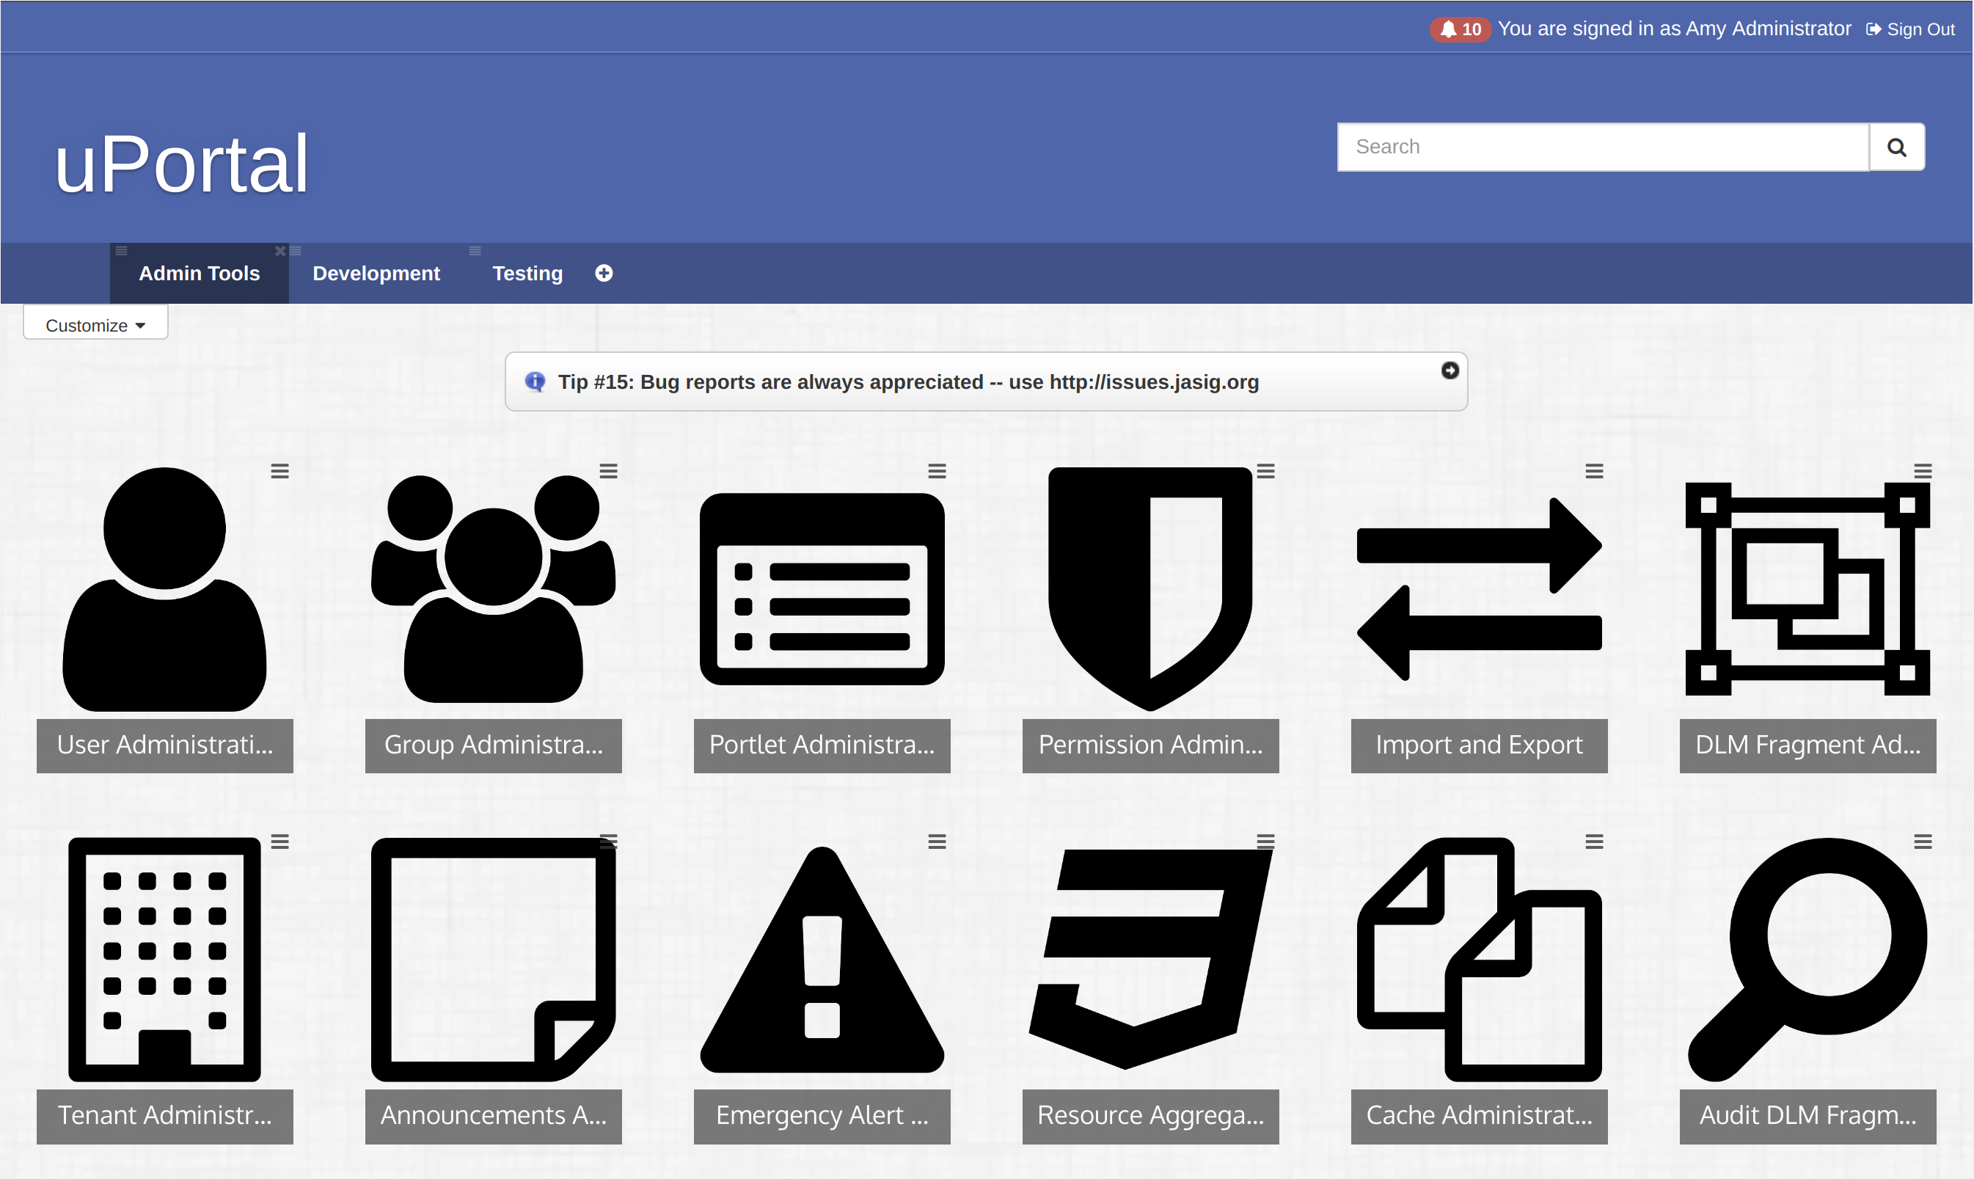Click the blue info icon beside Tip #15
The width and height of the screenshot is (1974, 1179).
coord(535,382)
